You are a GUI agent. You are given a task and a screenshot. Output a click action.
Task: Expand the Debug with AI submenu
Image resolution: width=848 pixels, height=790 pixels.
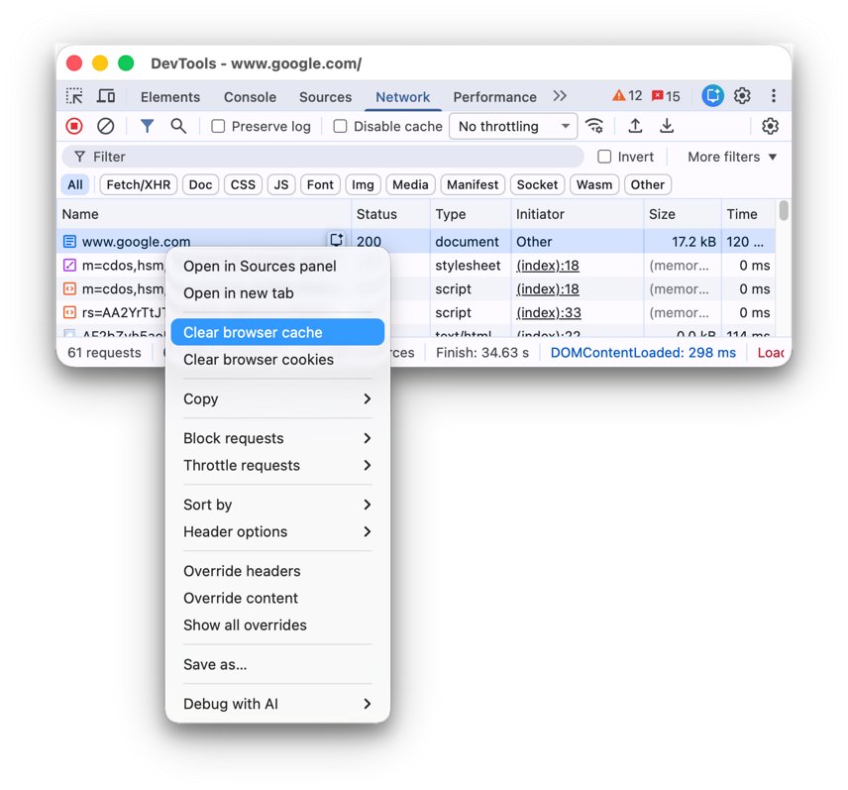point(277,704)
